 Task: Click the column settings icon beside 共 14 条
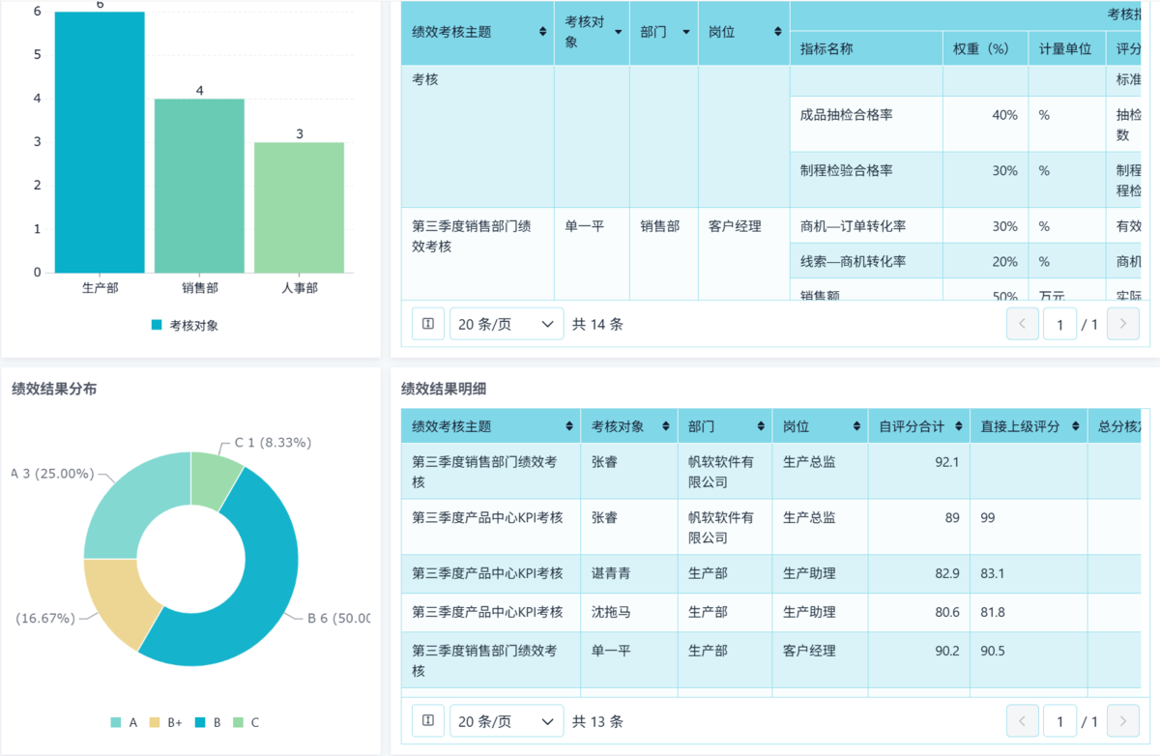428,324
